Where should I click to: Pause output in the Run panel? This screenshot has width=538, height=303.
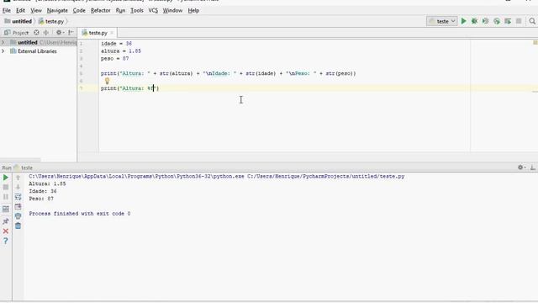tap(6, 197)
